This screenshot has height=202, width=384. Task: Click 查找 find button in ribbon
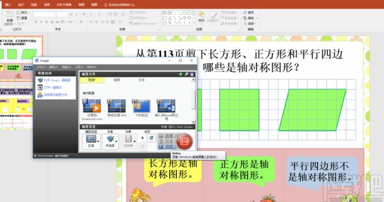point(249,12)
